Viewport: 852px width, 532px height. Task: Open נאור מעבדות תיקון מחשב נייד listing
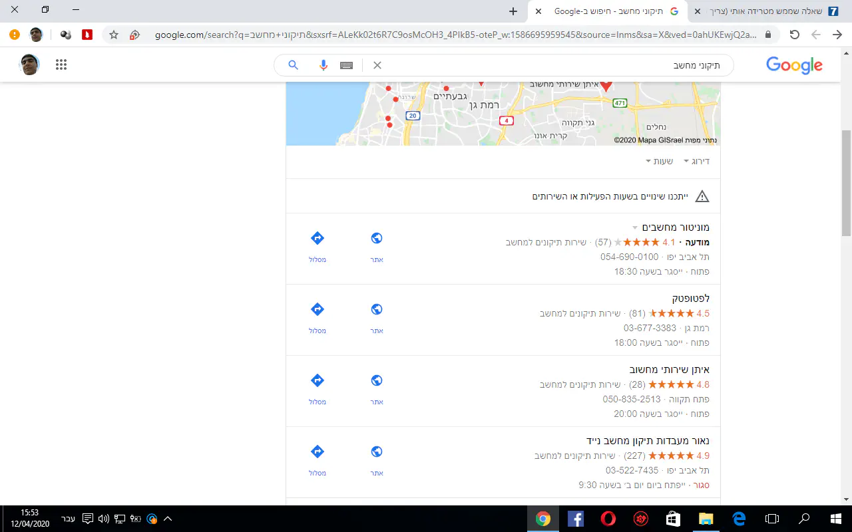[x=648, y=440]
